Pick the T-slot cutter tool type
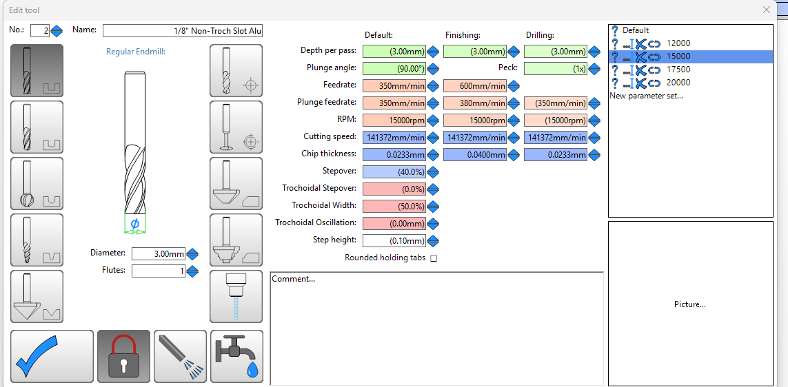 (236, 127)
